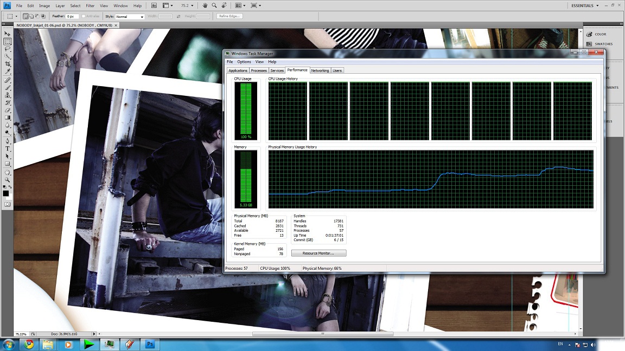
Task: Select the Dodge tool
Action: tap(8, 133)
